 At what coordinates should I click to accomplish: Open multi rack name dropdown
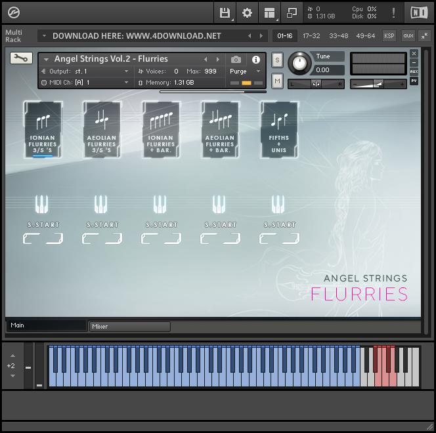click(x=44, y=36)
